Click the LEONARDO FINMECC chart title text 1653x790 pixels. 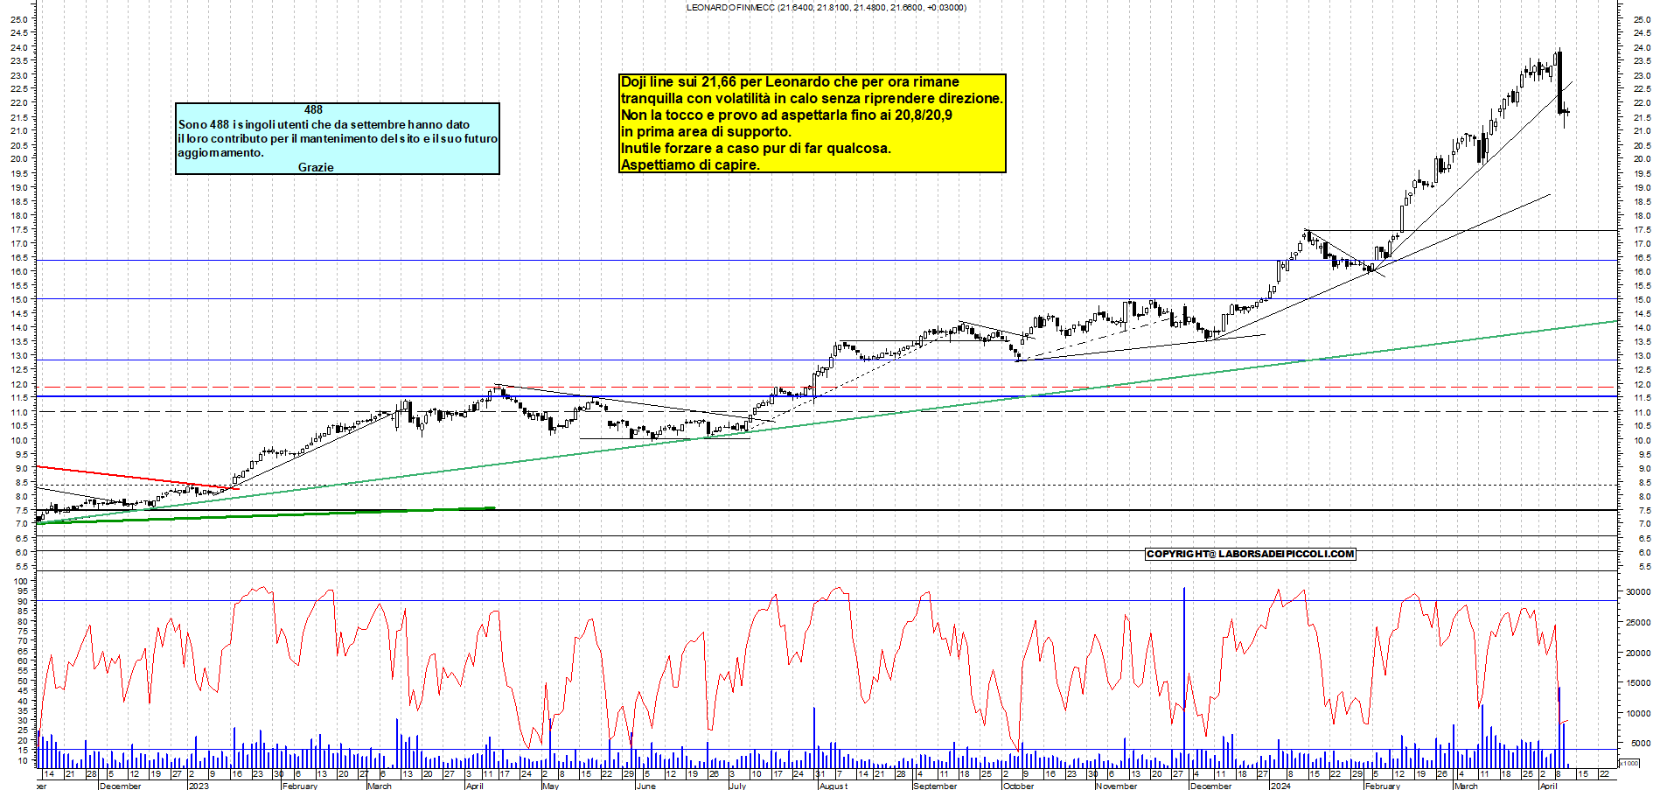[x=826, y=7]
